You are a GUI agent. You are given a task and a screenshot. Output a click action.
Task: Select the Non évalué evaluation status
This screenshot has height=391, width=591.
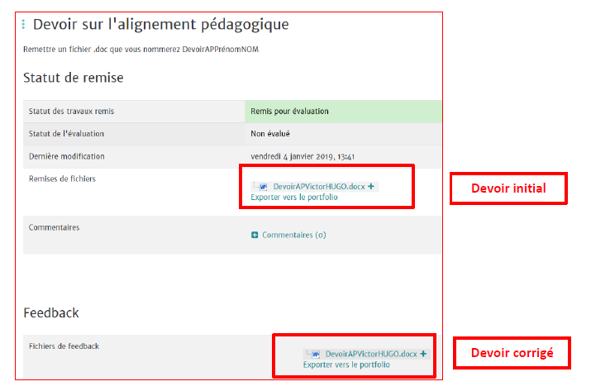click(x=270, y=133)
